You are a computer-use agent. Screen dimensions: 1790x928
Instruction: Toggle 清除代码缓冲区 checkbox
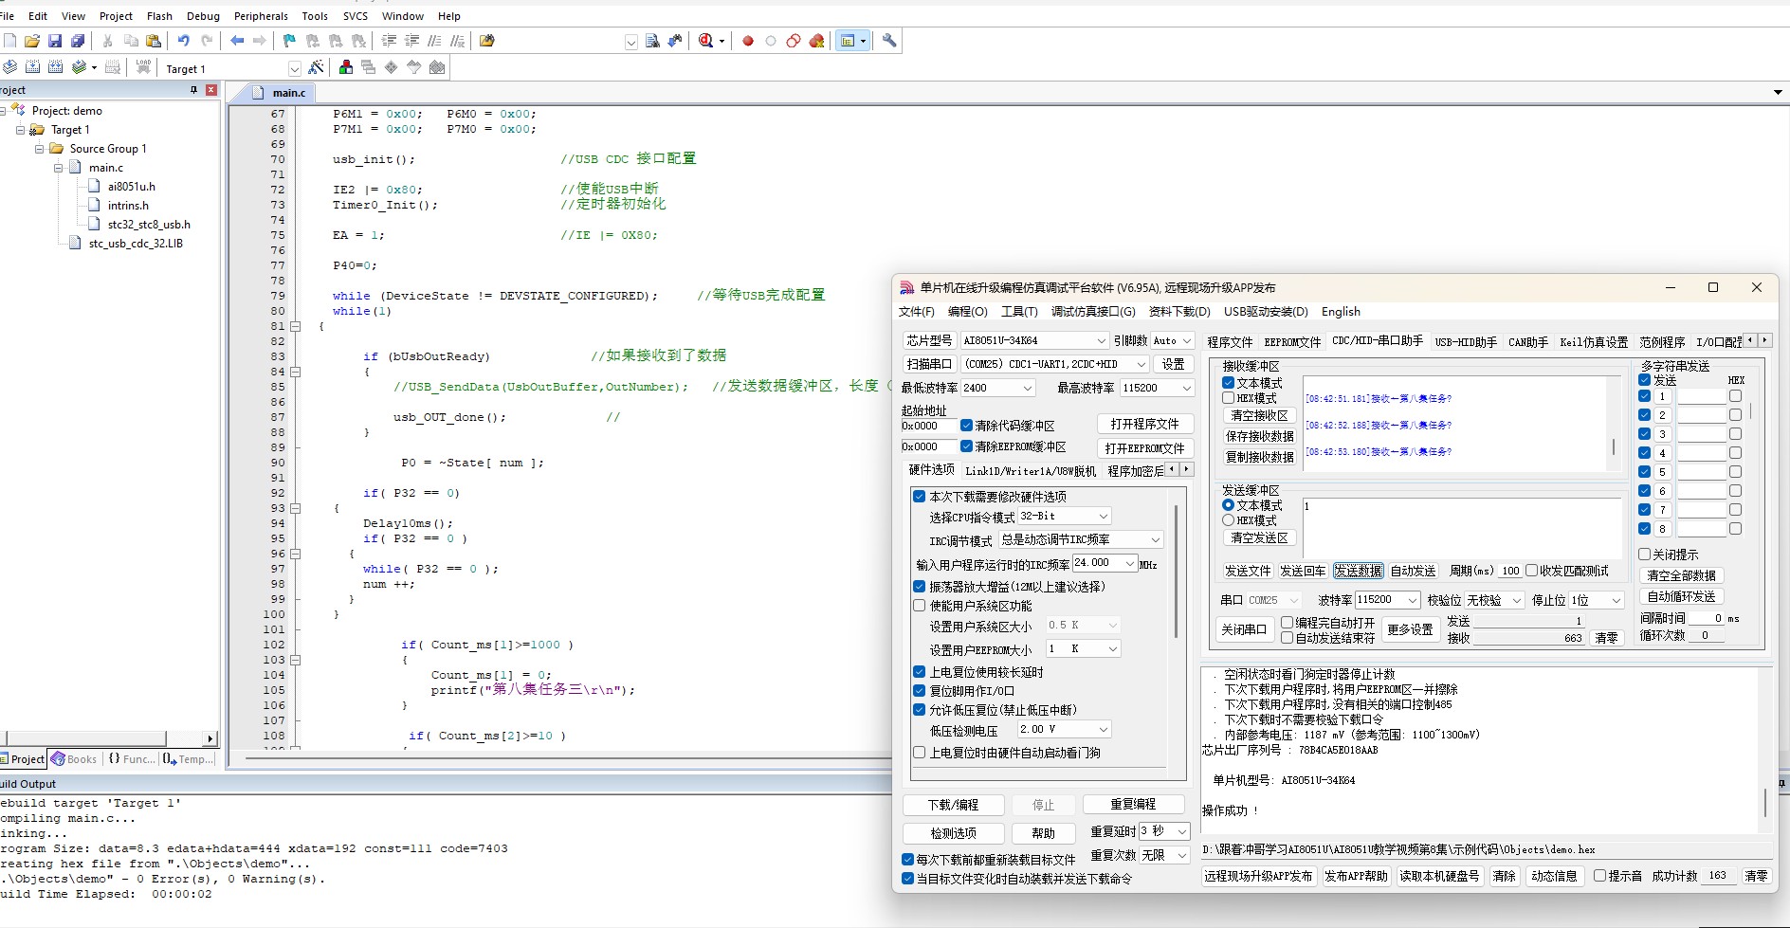coord(966,426)
